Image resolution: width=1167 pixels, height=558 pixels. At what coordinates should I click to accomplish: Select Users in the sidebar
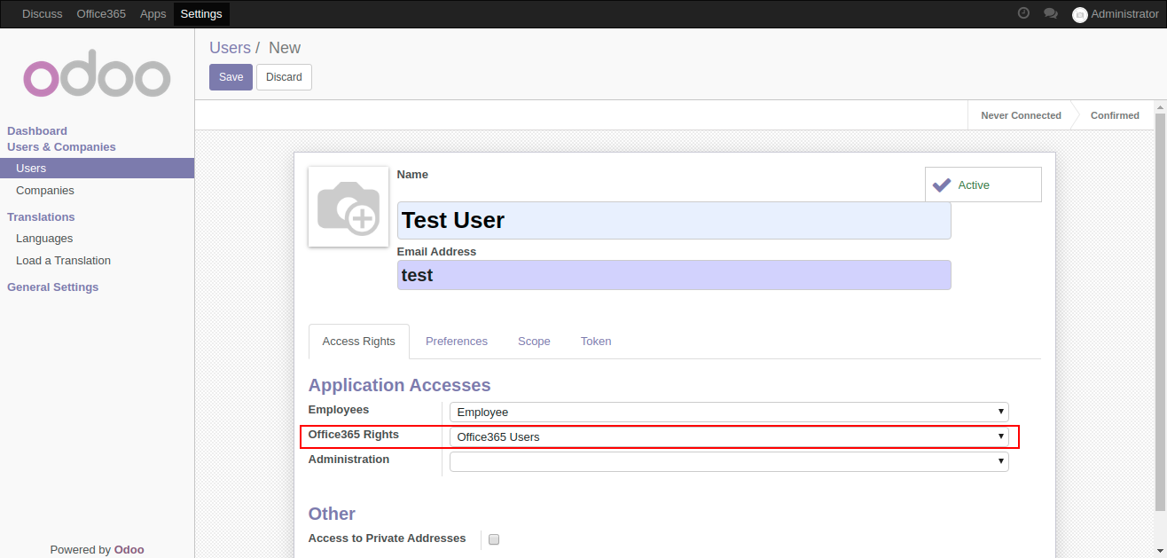(98, 169)
